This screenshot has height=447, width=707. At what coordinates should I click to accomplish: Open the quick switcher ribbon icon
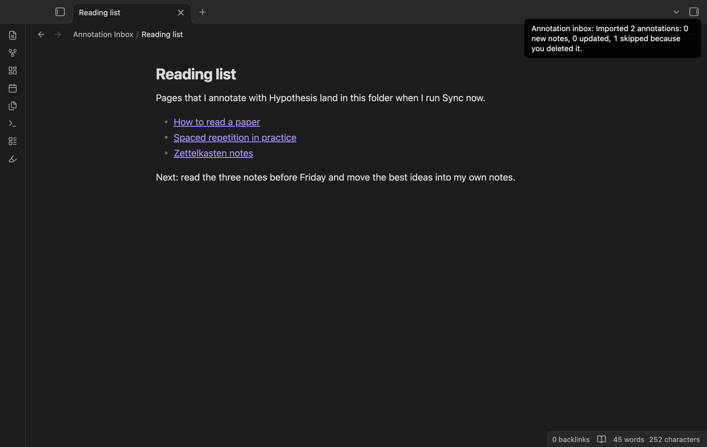[13, 35]
